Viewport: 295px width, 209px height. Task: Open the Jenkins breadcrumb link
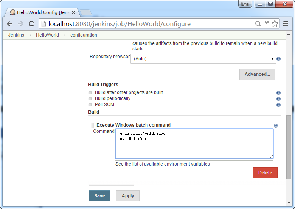click(x=16, y=35)
